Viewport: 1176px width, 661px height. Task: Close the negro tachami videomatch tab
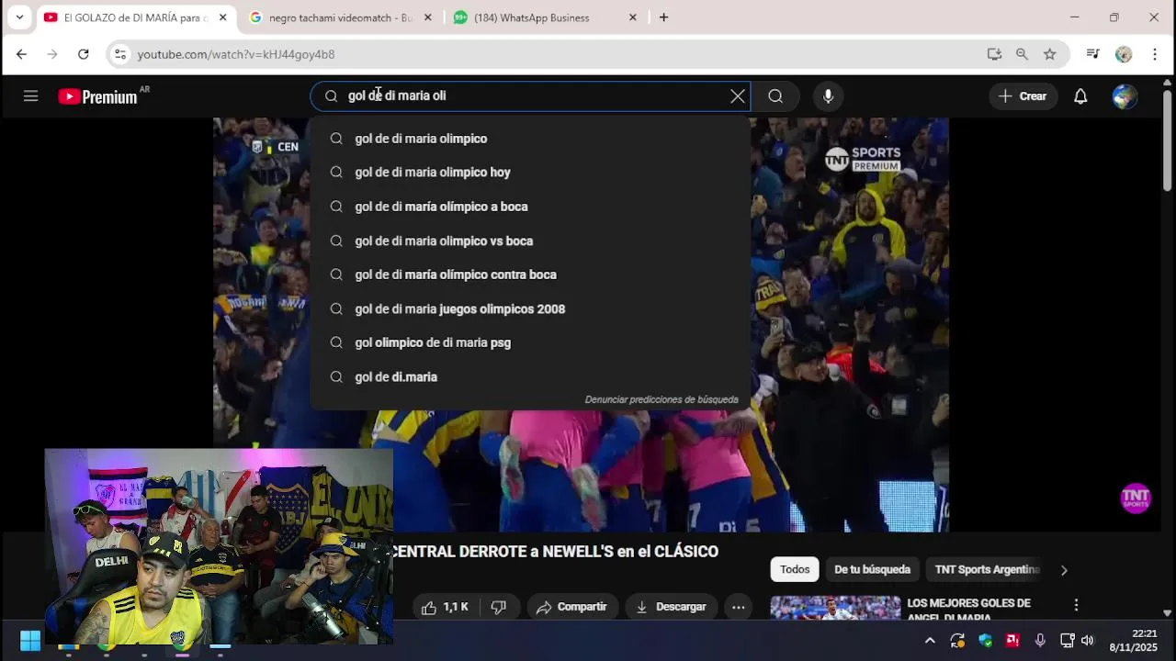click(427, 17)
